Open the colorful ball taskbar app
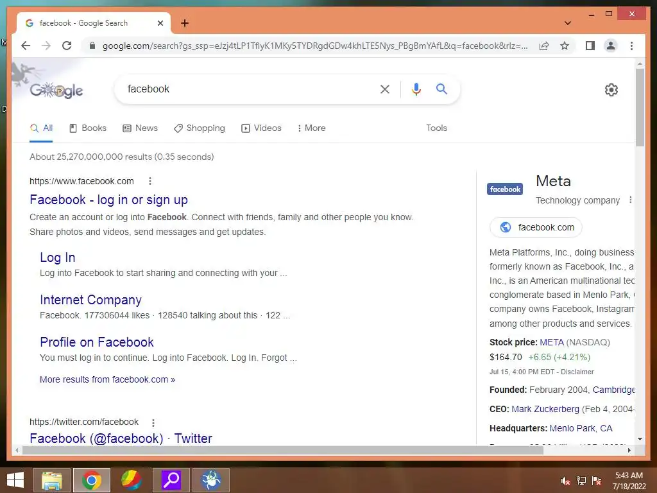Image resolution: width=657 pixels, height=493 pixels. click(x=131, y=480)
